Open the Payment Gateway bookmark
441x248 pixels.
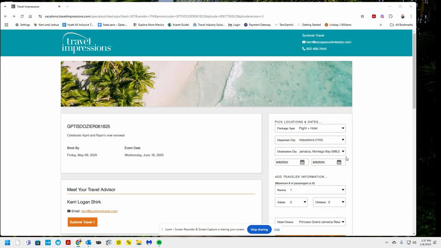click(257, 25)
